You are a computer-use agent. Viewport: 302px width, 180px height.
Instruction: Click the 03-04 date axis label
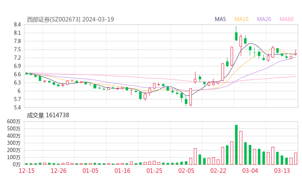coord(250,171)
